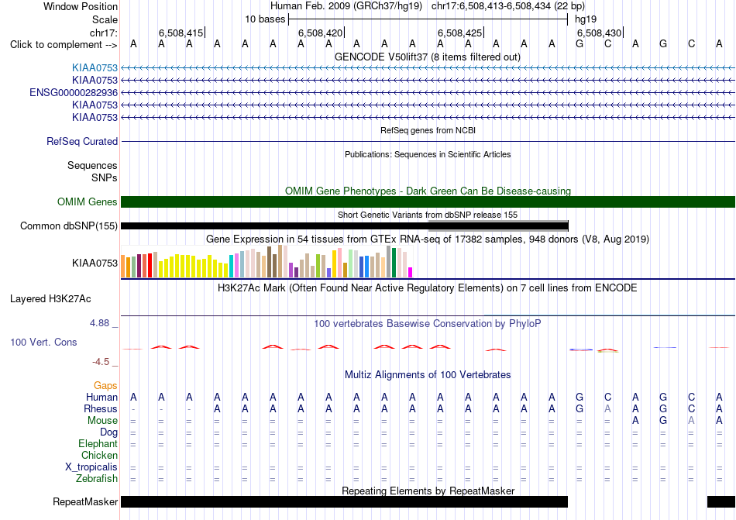The width and height of the screenshot is (736, 520).
Task: Click the small RepeatMasker block at right edge
Action: [721, 501]
